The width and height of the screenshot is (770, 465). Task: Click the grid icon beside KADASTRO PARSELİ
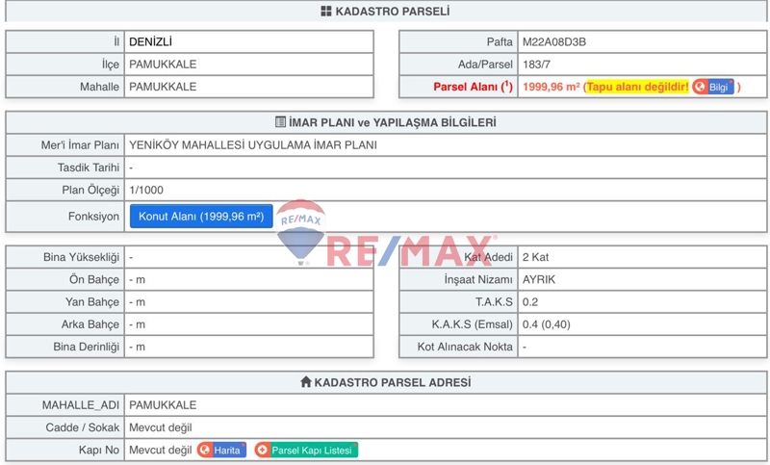(x=325, y=12)
